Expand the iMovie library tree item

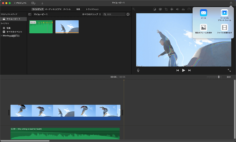1,35
